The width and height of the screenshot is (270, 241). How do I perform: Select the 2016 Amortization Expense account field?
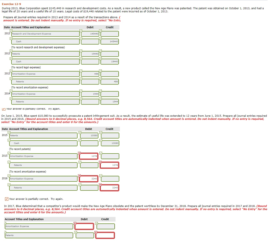click(43, 179)
